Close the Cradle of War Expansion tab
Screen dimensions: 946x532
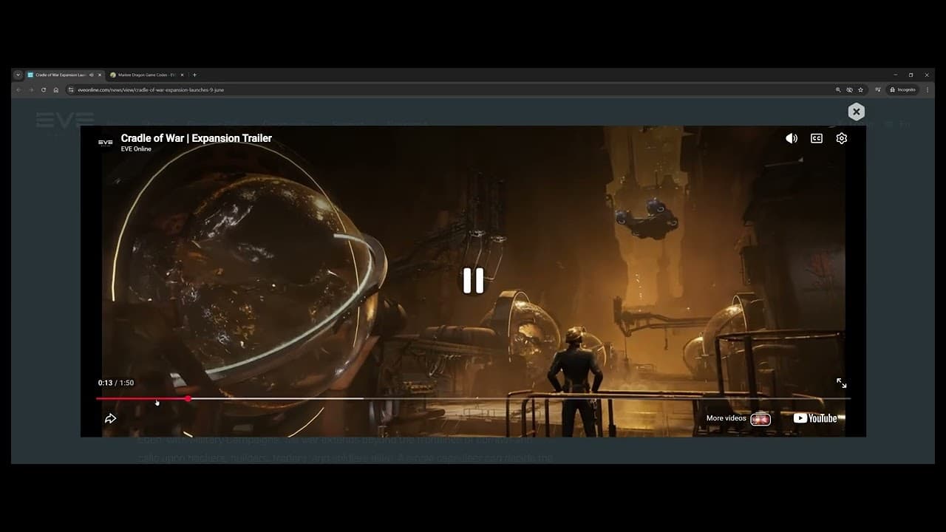coord(100,75)
